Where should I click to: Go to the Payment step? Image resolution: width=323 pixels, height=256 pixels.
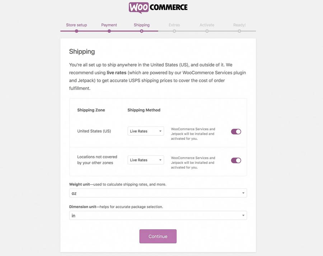[x=109, y=25]
